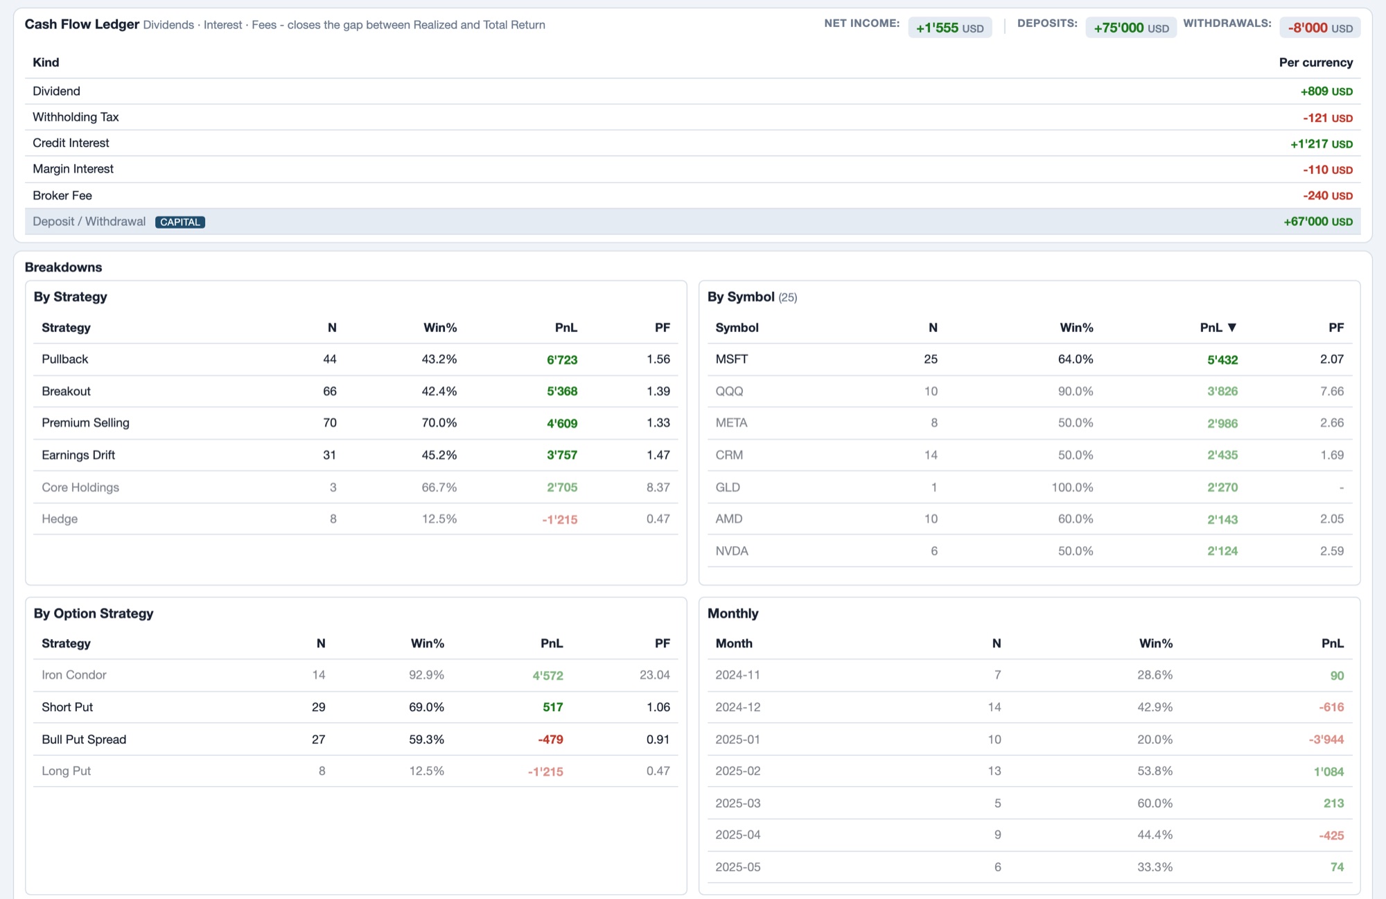
Task: Select the NVDA symbol row
Action: 1030,551
